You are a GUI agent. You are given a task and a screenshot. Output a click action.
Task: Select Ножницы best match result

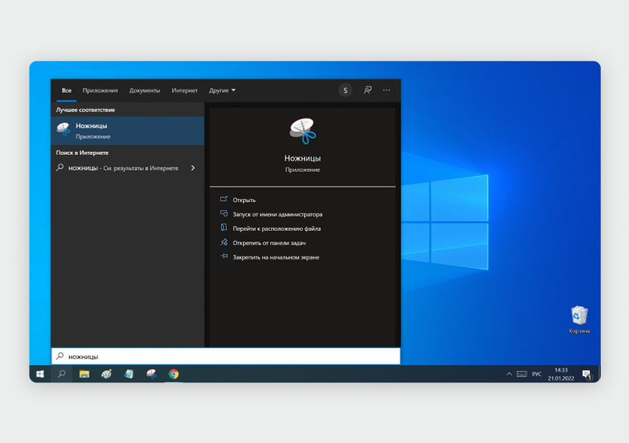point(127,130)
